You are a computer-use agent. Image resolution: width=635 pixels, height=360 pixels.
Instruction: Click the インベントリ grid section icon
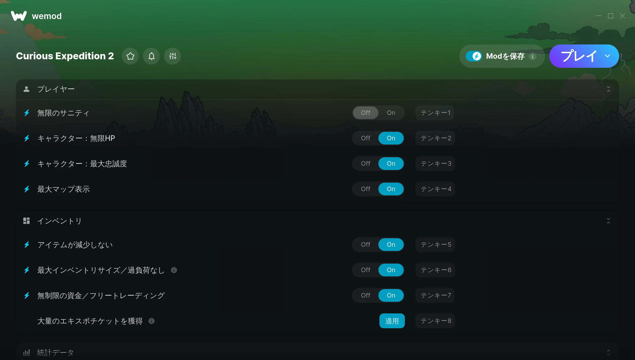26,221
